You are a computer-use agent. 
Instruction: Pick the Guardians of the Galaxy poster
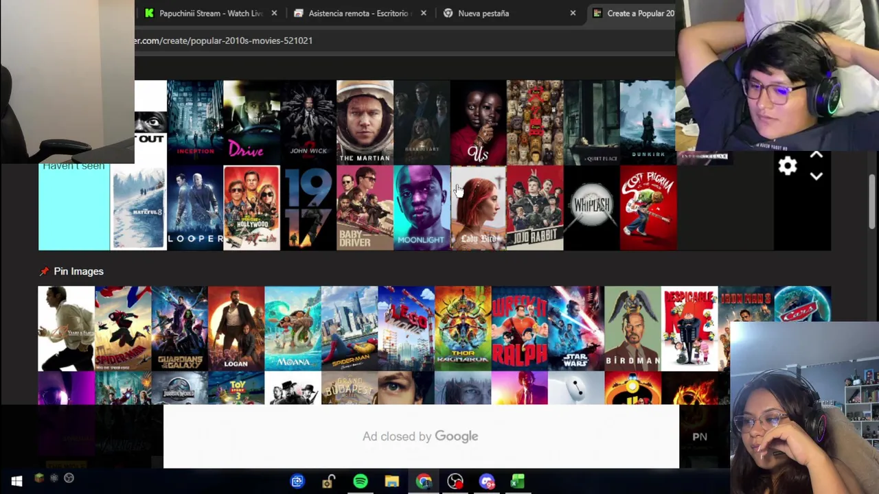point(179,329)
